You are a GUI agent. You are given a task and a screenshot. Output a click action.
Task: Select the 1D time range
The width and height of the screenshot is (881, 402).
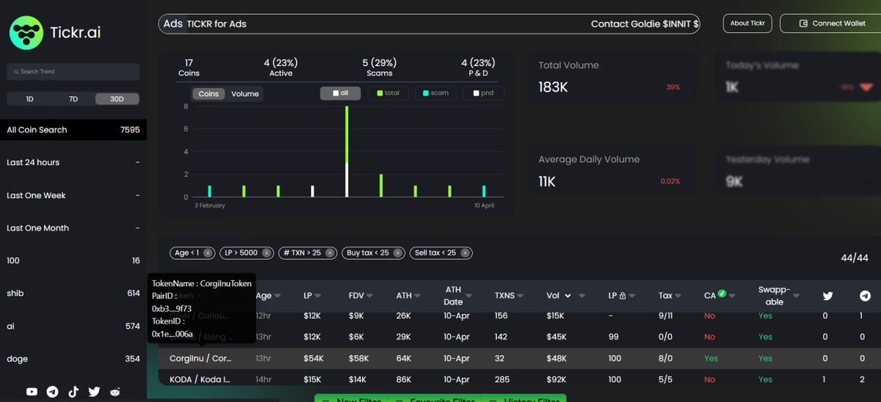29,99
